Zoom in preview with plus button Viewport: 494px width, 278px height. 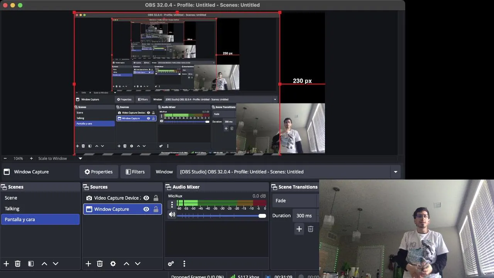pos(31,158)
